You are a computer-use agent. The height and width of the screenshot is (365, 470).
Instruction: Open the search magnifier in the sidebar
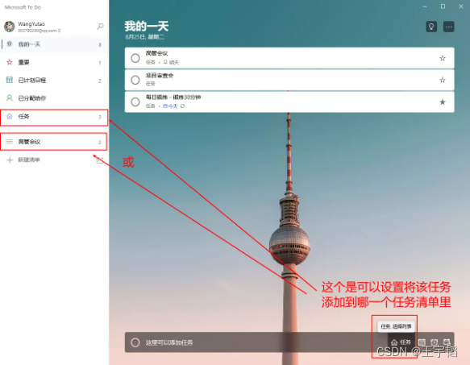pyautogui.click(x=100, y=27)
